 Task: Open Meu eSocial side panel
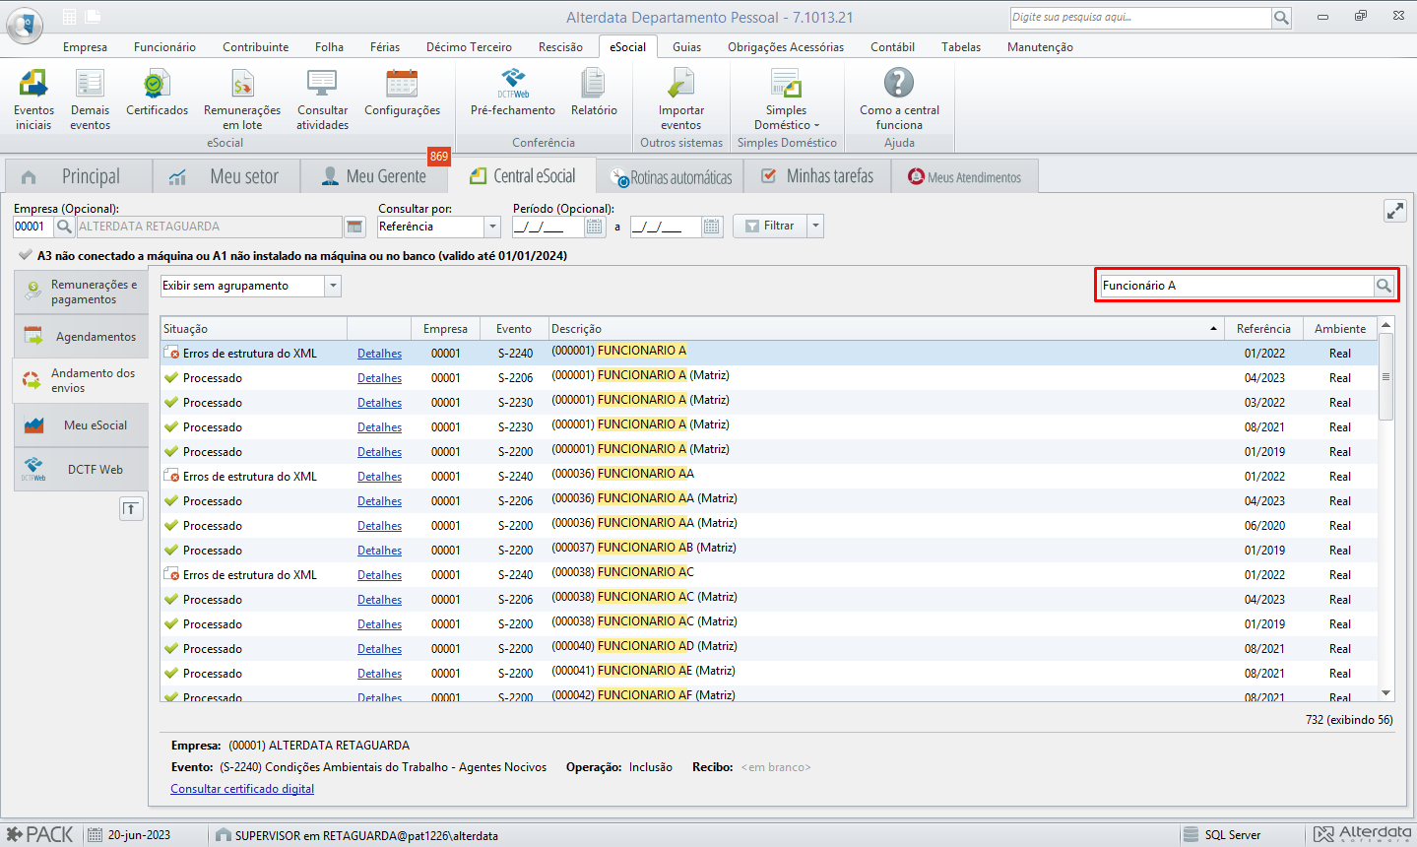point(82,425)
